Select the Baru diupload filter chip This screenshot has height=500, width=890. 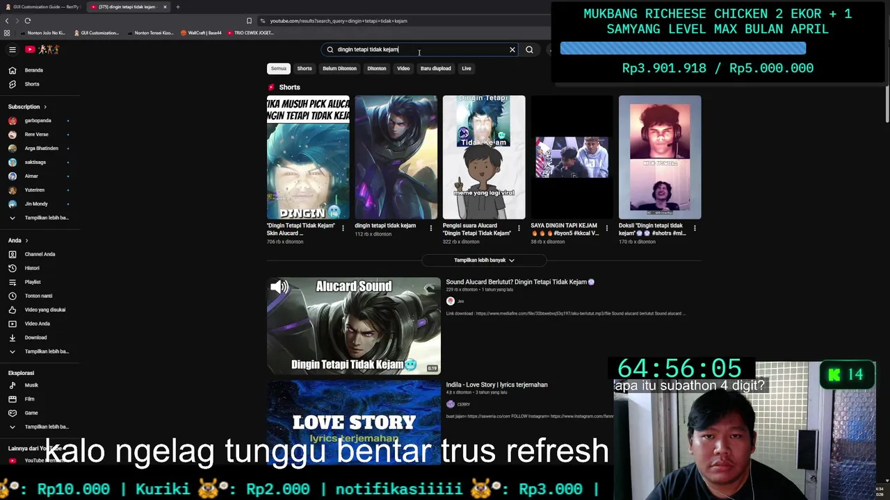pyautogui.click(x=435, y=69)
